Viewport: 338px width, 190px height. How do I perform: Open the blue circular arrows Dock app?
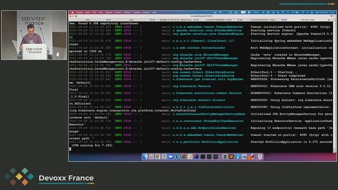[177, 157]
